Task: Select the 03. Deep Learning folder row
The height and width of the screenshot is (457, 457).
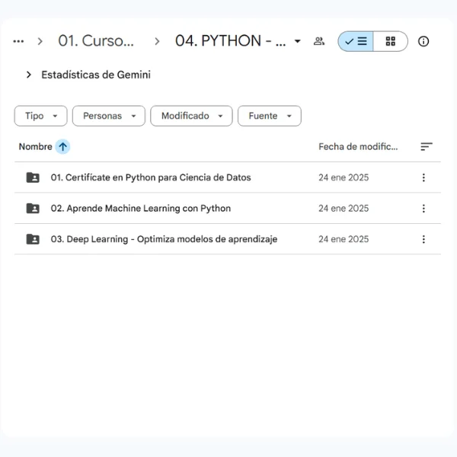Action: coord(164,239)
